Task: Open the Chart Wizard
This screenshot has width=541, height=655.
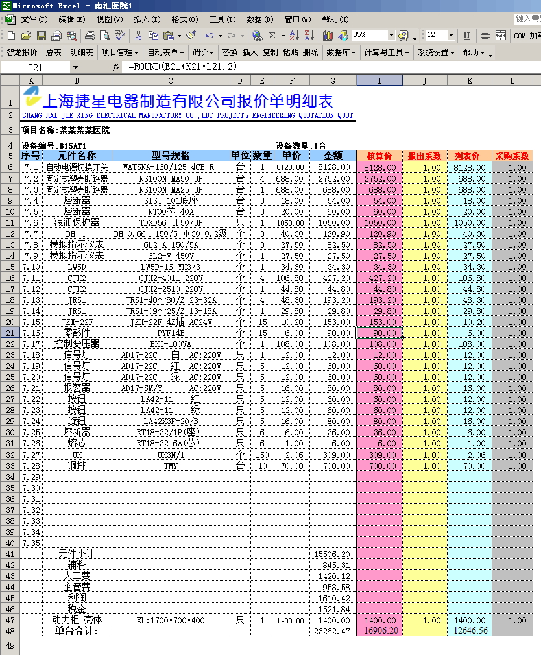Action: tap(328, 36)
